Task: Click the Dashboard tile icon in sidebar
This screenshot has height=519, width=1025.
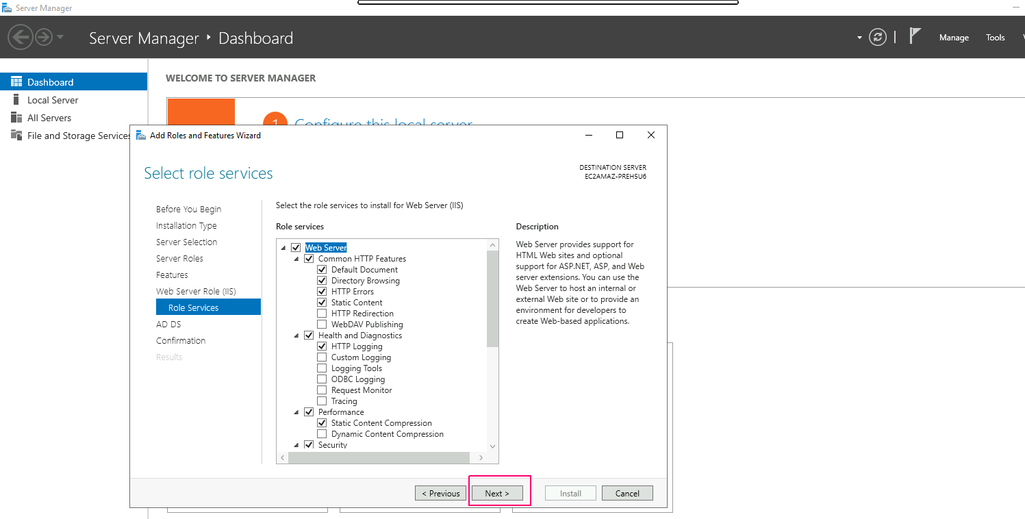Action: point(16,81)
